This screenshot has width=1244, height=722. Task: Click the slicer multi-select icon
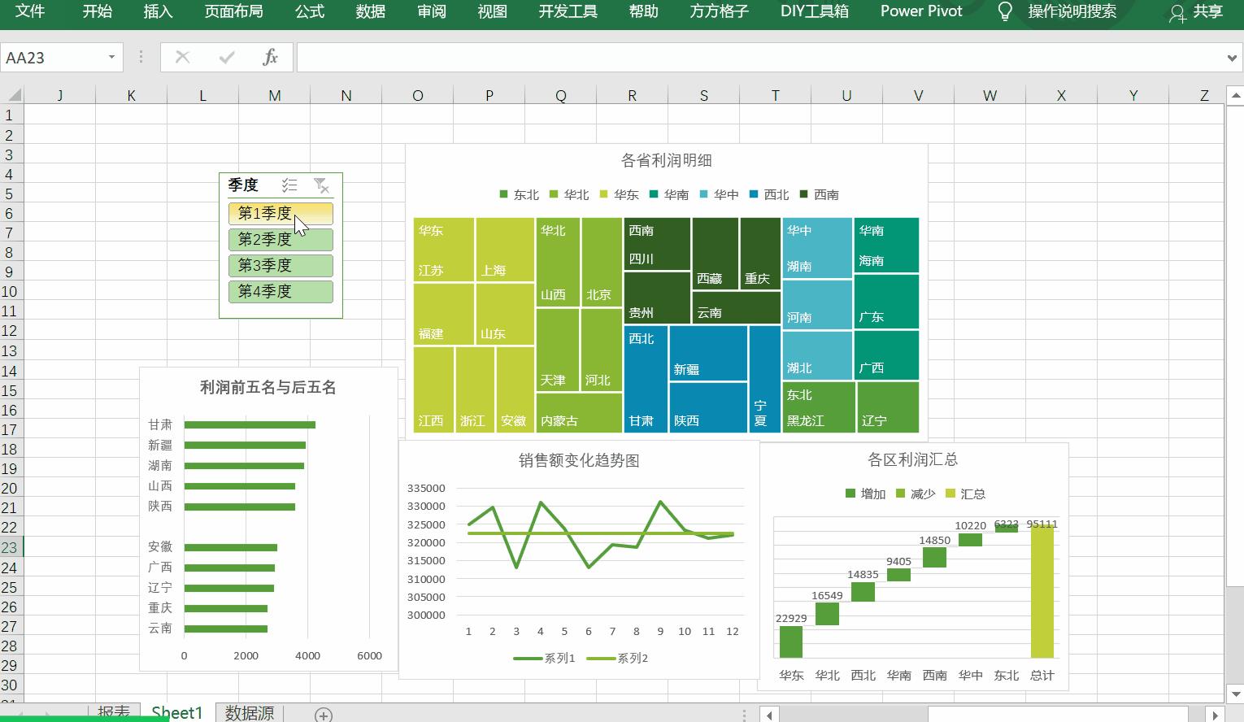tap(289, 185)
